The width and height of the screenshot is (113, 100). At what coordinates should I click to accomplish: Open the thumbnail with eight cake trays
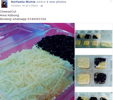pos(94,39)
